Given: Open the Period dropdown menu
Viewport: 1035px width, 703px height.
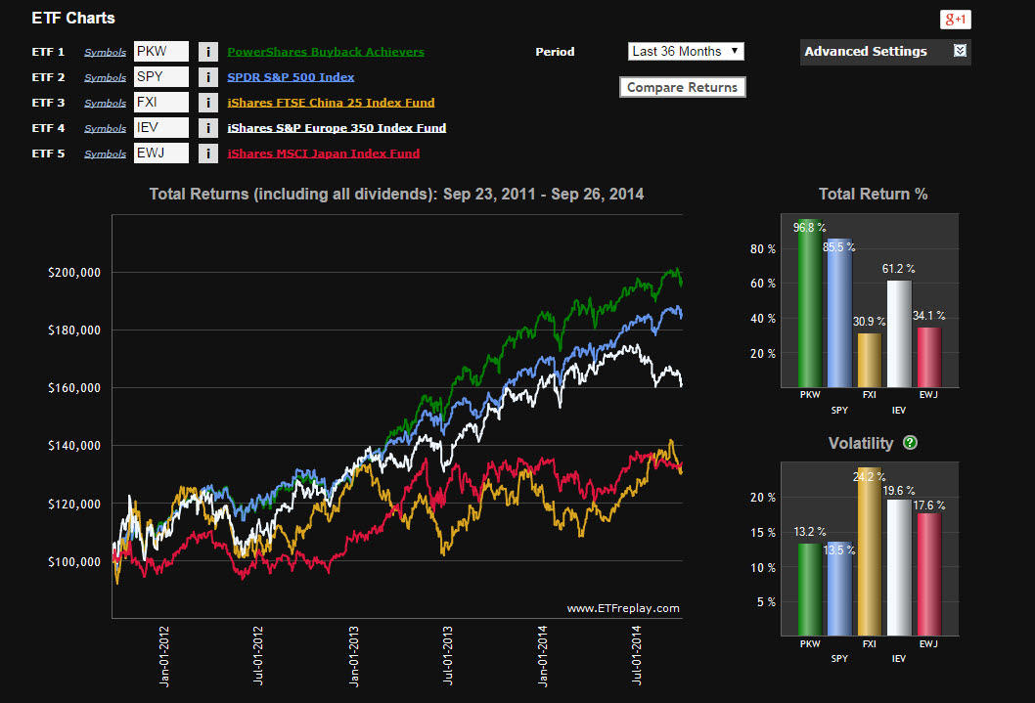Looking at the screenshot, I should (x=685, y=51).
